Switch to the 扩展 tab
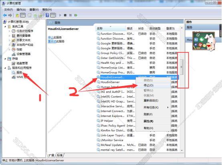Viewport: 222px width, 165px height. click(51, 155)
